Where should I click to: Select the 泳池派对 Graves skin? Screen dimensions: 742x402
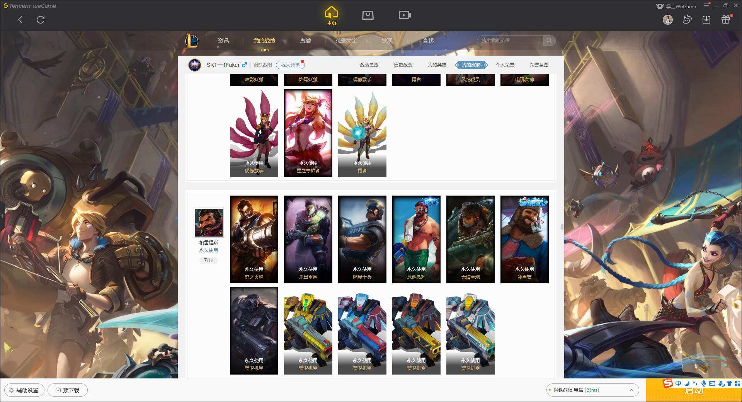(x=416, y=239)
